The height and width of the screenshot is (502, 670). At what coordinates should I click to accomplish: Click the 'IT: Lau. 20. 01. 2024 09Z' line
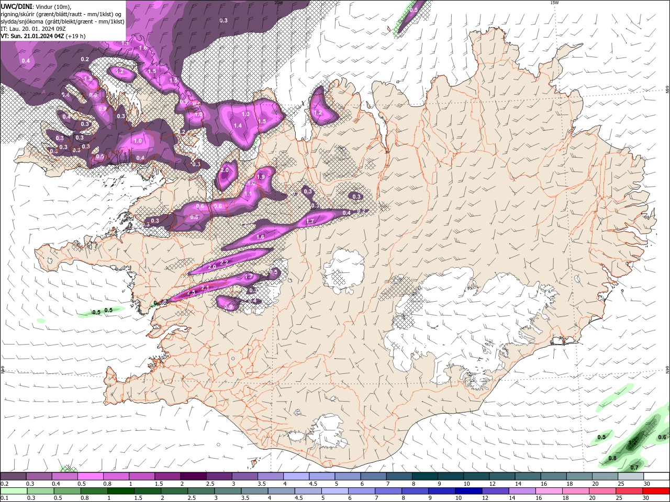point(33,29)
